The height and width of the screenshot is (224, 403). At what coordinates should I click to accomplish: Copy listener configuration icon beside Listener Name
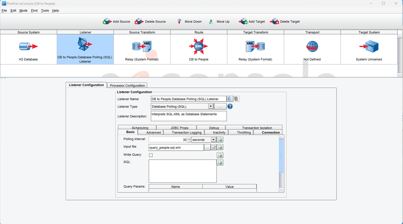(230, 99)
